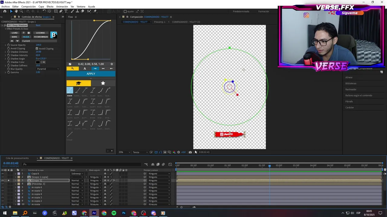
Task: Expand the Shadow Angle property
Action: pyautogui.click(x=5, y=59)
